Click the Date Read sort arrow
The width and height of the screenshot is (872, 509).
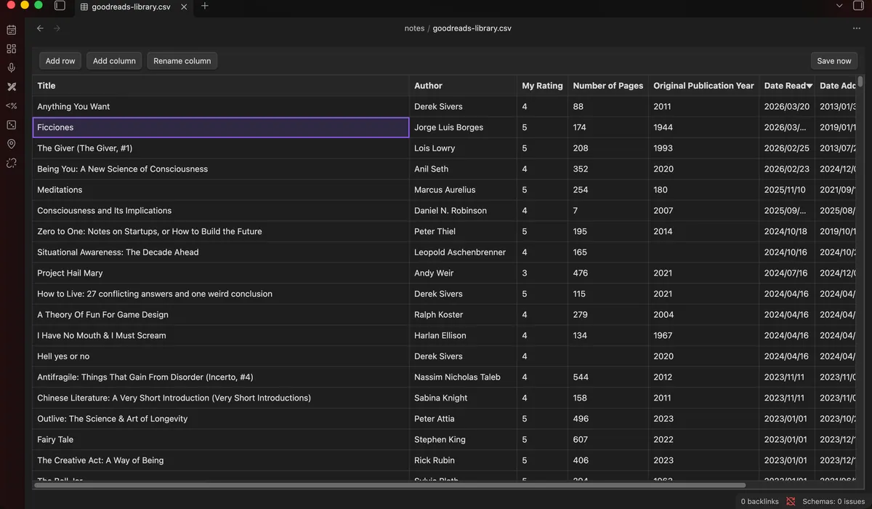click(810, 86)
